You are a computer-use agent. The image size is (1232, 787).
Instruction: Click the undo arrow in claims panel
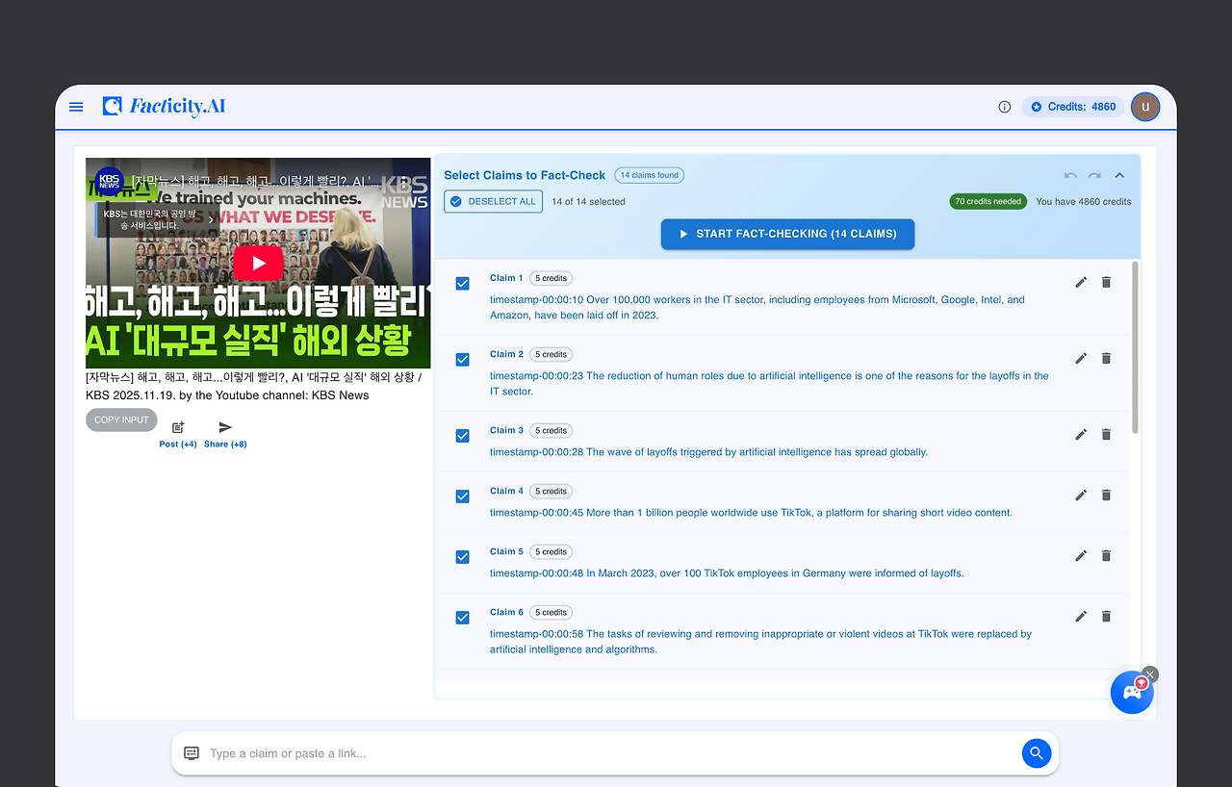coord(1070,175)
